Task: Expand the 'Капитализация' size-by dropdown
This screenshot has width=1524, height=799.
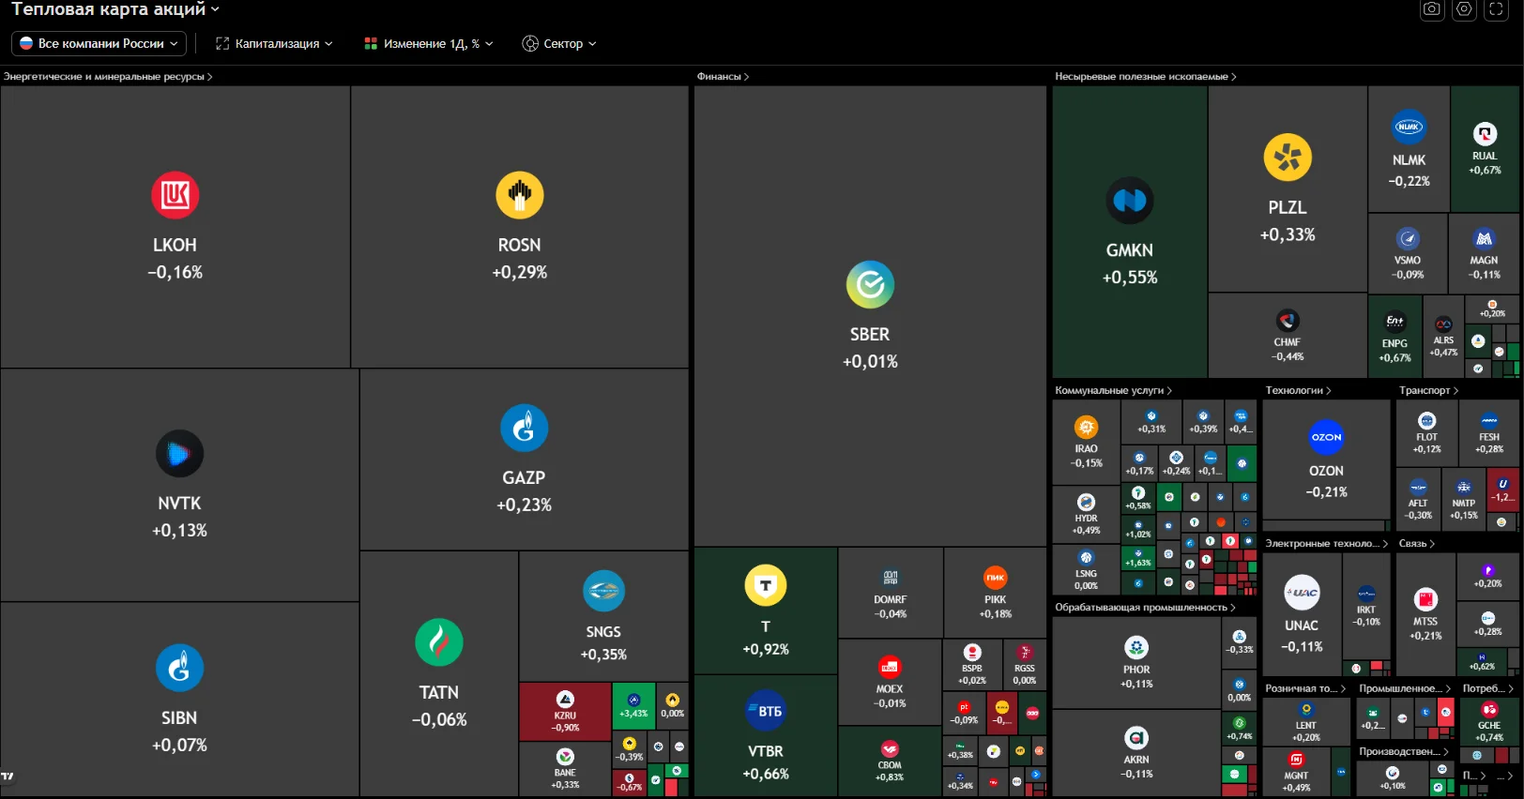Action: [x=274, y=43]
